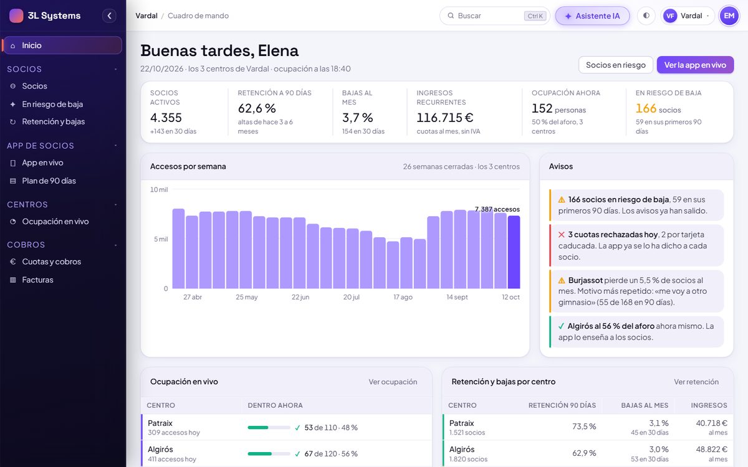The image size is (748, 467).
Task: Go to Retención y bajas
Action: tap(62, 121)
